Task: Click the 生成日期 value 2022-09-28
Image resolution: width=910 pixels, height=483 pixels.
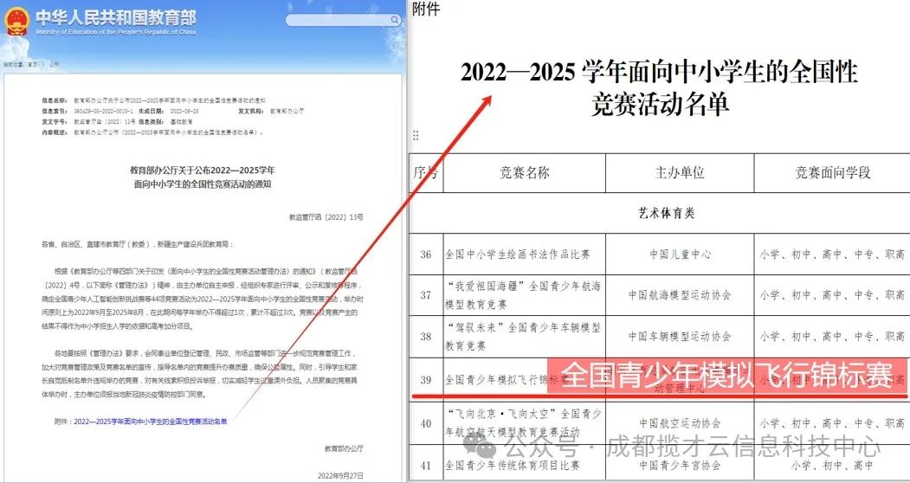Action: point(185,111)
